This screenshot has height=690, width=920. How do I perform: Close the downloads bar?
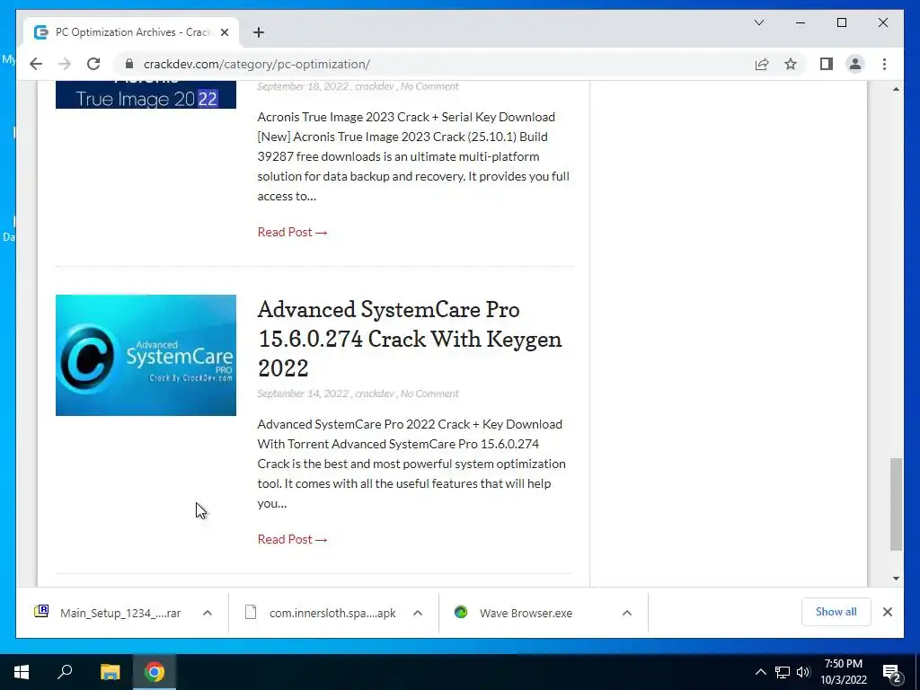[x=887, y=611]
